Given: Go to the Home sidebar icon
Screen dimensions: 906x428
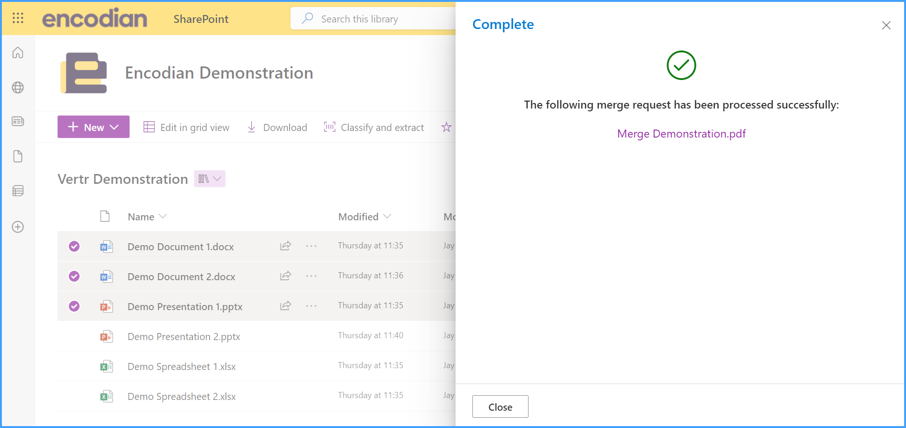Looking at the screenshot, I should (18, 52).
